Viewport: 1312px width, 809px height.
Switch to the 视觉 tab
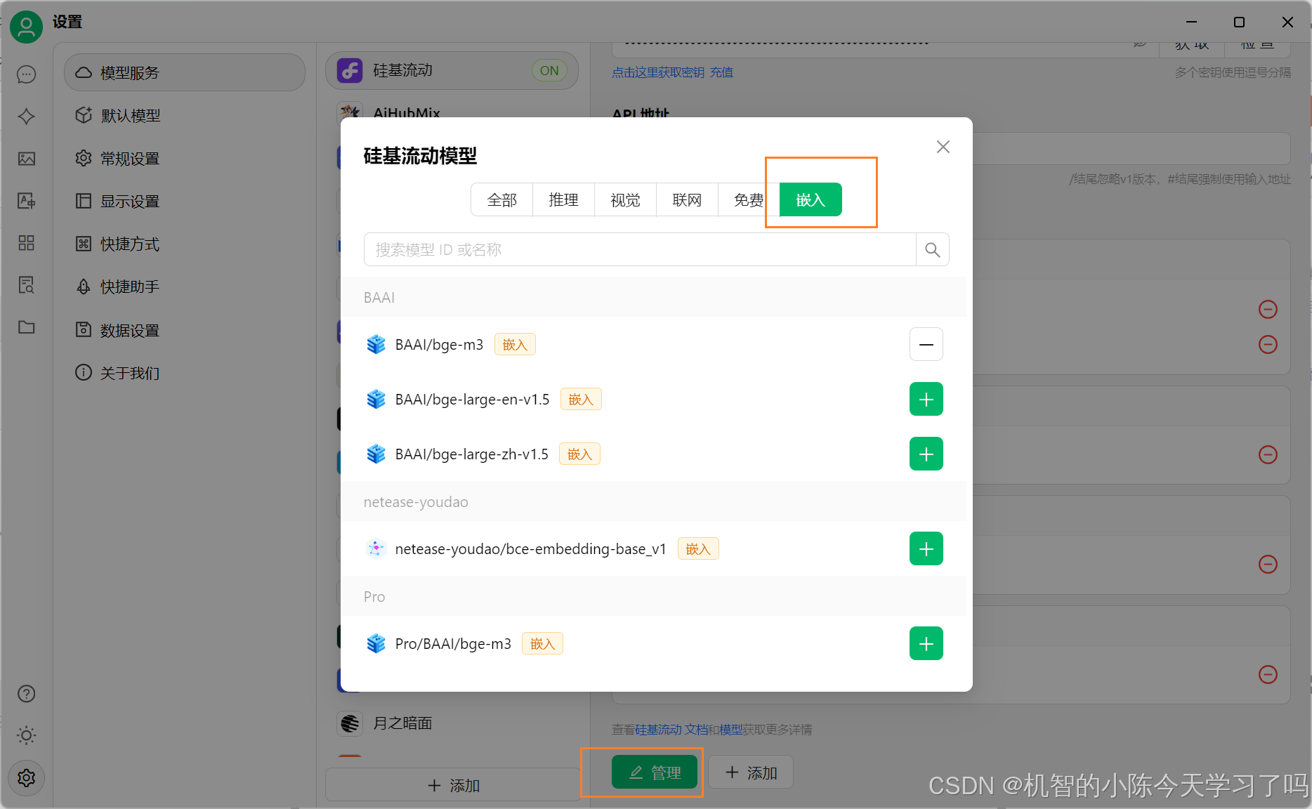[x=626, y=200]
